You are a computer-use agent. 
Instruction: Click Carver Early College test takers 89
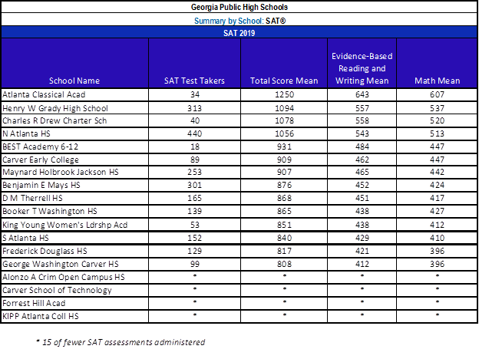point(195,160)
